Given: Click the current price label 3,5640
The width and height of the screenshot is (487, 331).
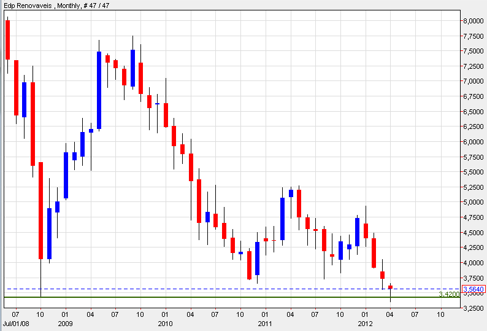Looking at the screenshot, I should (x=474, y=289).
